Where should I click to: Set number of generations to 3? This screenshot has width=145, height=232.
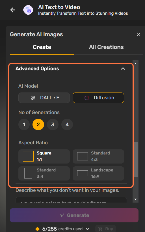[x=53, y=124]
